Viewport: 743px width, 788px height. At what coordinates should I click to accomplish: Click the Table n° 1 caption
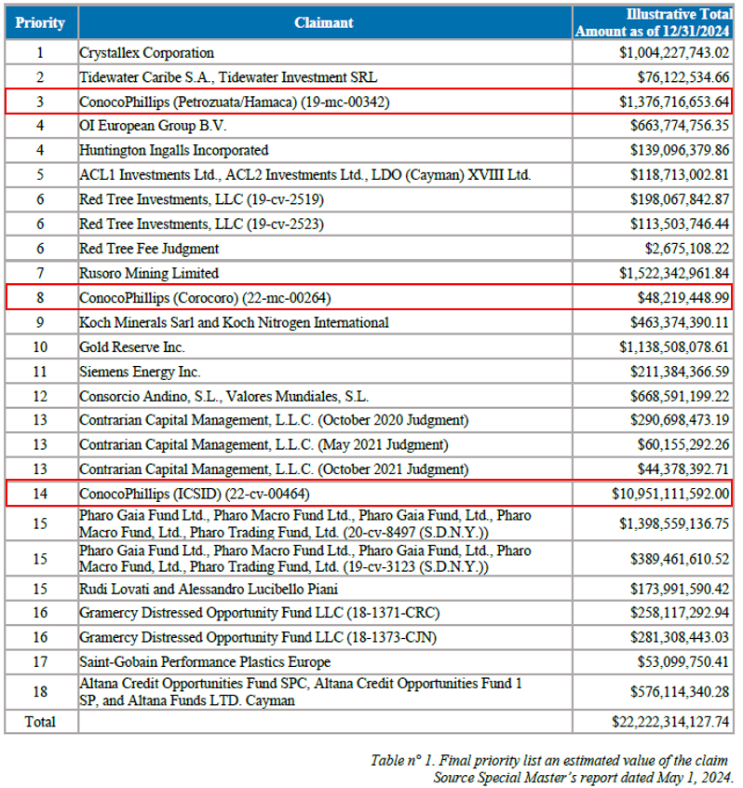(549, 760)
